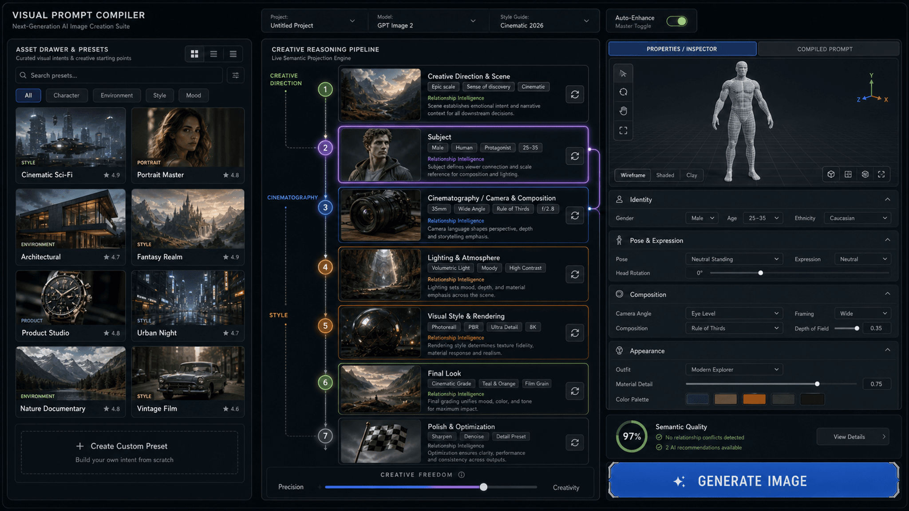Open the Style Guide dropdown
This screenshot has width=909, height=511.
(x=545, y=21)
